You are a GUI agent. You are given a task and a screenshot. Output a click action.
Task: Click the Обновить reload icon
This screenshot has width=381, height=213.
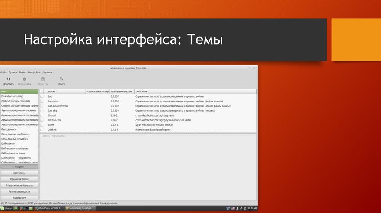(9, 79)
